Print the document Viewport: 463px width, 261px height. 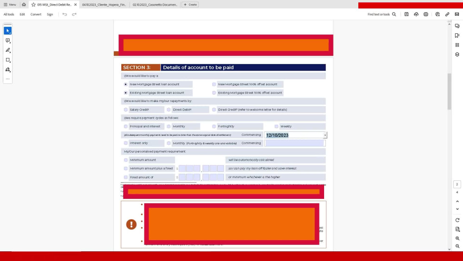(x=426, y=14)
